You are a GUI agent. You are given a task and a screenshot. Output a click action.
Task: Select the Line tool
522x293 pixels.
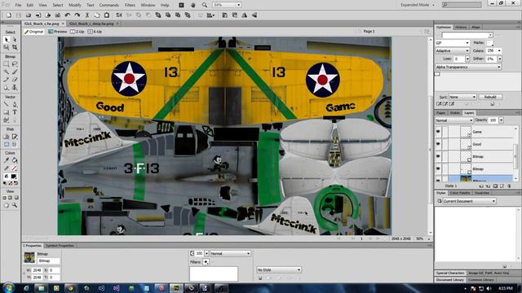click(x=7, y=104)
